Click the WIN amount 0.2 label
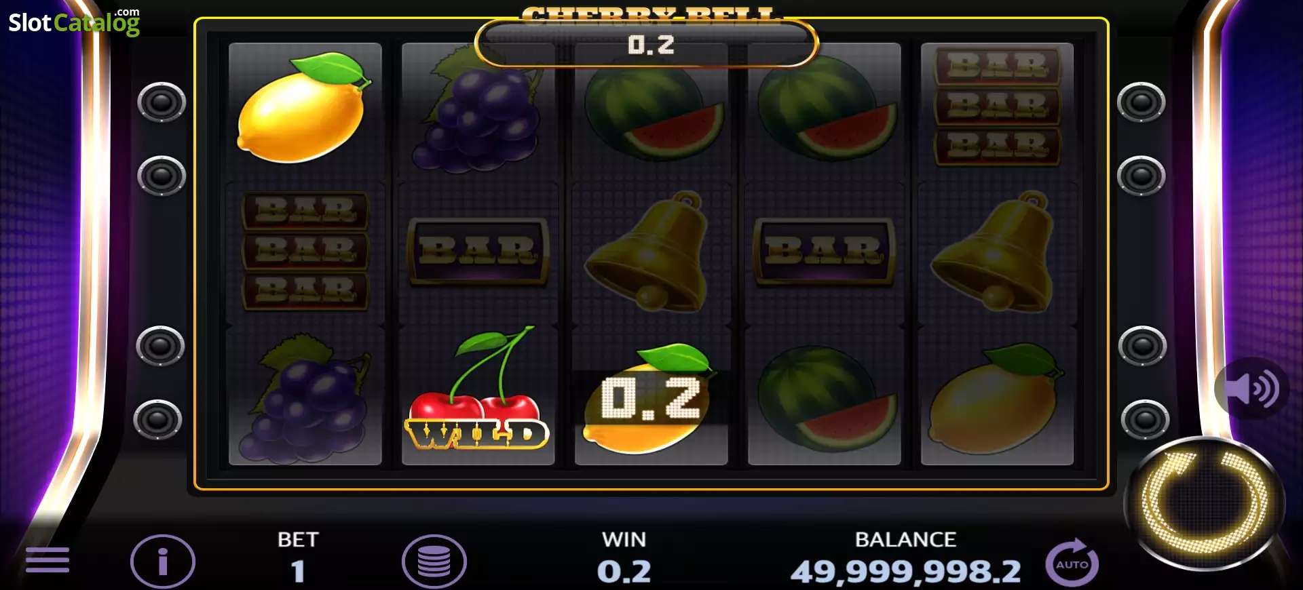This screenshot has width=1303, height=590. 624,572
